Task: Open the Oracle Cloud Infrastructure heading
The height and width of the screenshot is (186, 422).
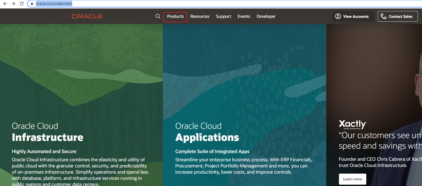Action: (48, 132)
